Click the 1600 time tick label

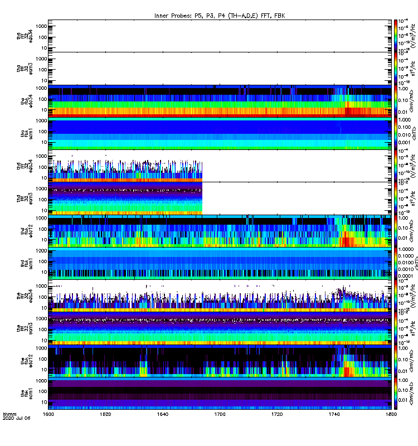[48, 414]
